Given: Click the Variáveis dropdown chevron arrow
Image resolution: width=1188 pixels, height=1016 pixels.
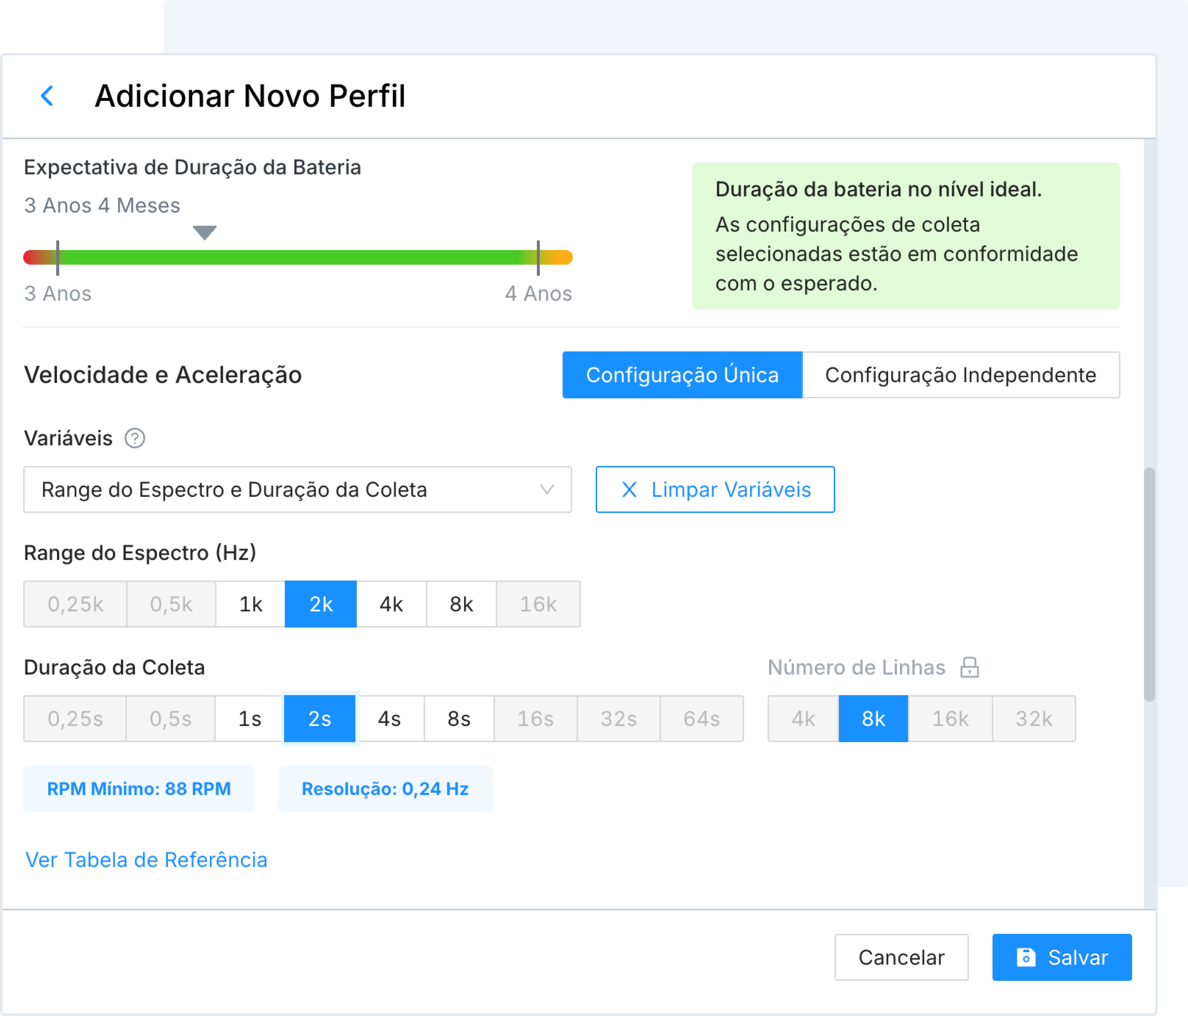Looking at the screenshot, I should pos(547,489).
